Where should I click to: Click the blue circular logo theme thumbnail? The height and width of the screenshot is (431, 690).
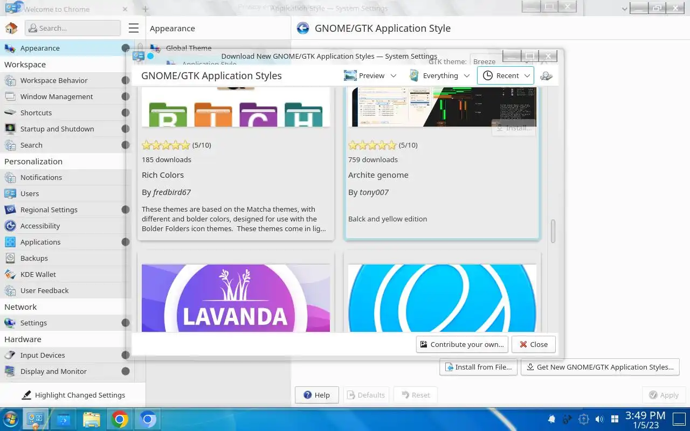point(442,298)
